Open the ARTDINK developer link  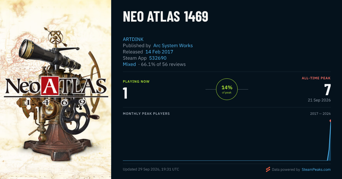[x=133, y=39]
